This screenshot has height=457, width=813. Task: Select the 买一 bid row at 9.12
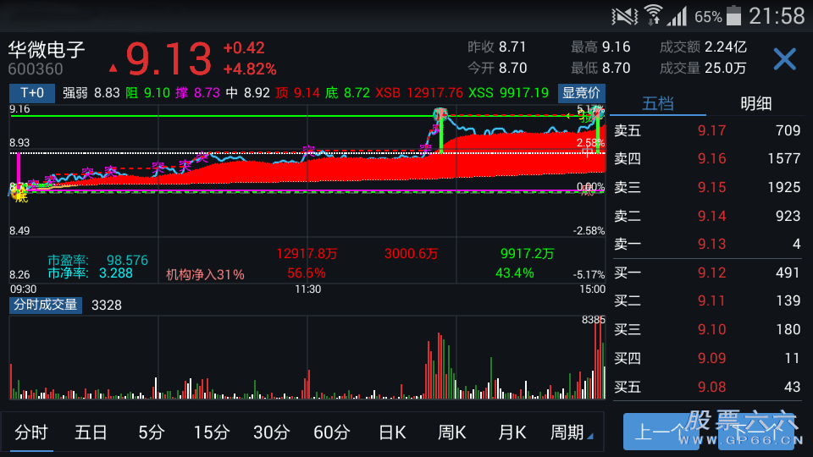pyautogui.click(x=706, y=273)
